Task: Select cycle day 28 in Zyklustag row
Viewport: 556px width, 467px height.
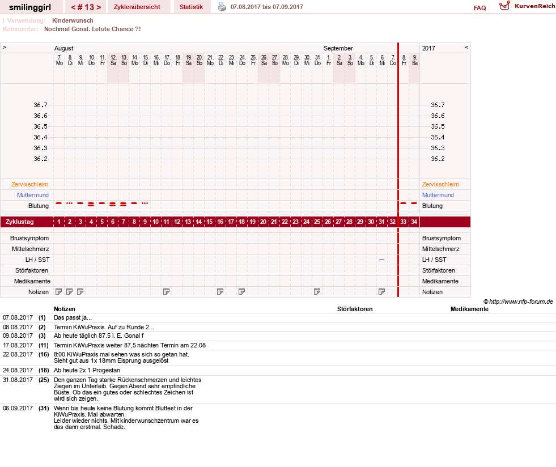Action: 349,222
